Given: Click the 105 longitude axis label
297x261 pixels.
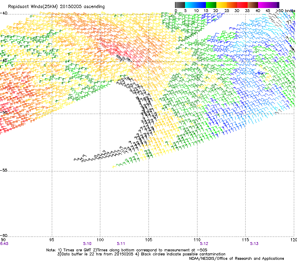Looking at the screenshot, I should pyautogui.click(x=148, y=240).
